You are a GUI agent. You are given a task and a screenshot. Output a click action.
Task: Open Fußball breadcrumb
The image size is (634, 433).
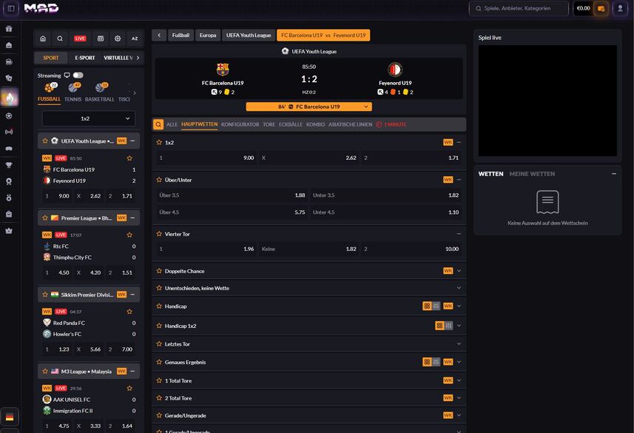coord(181,36)
